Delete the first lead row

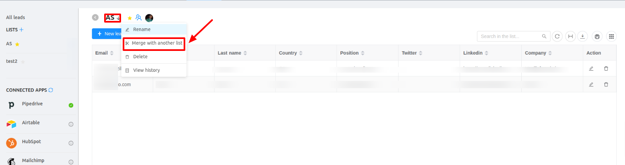pyautogui.click(x=606, y=69)
